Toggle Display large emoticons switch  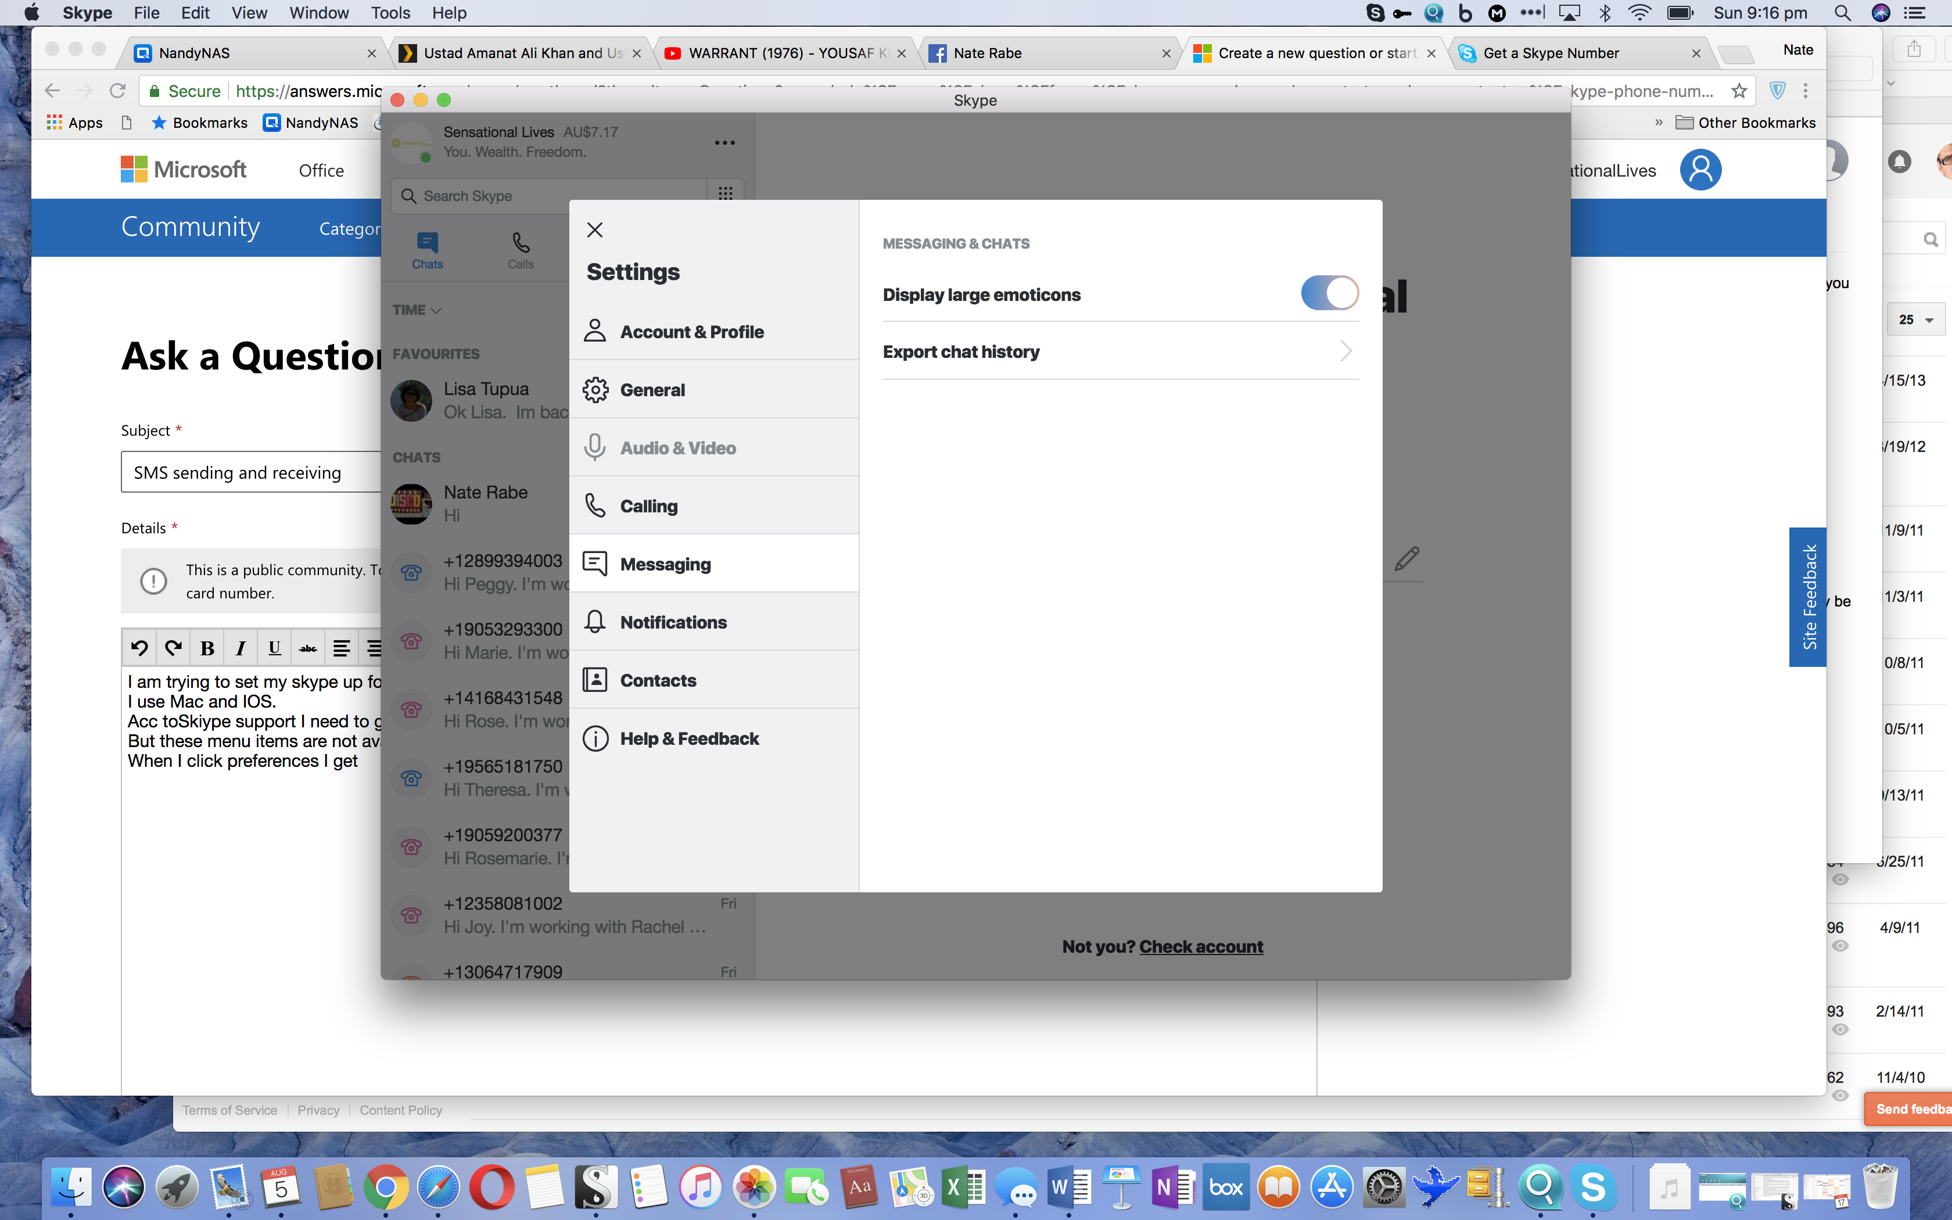[1329, 294]
